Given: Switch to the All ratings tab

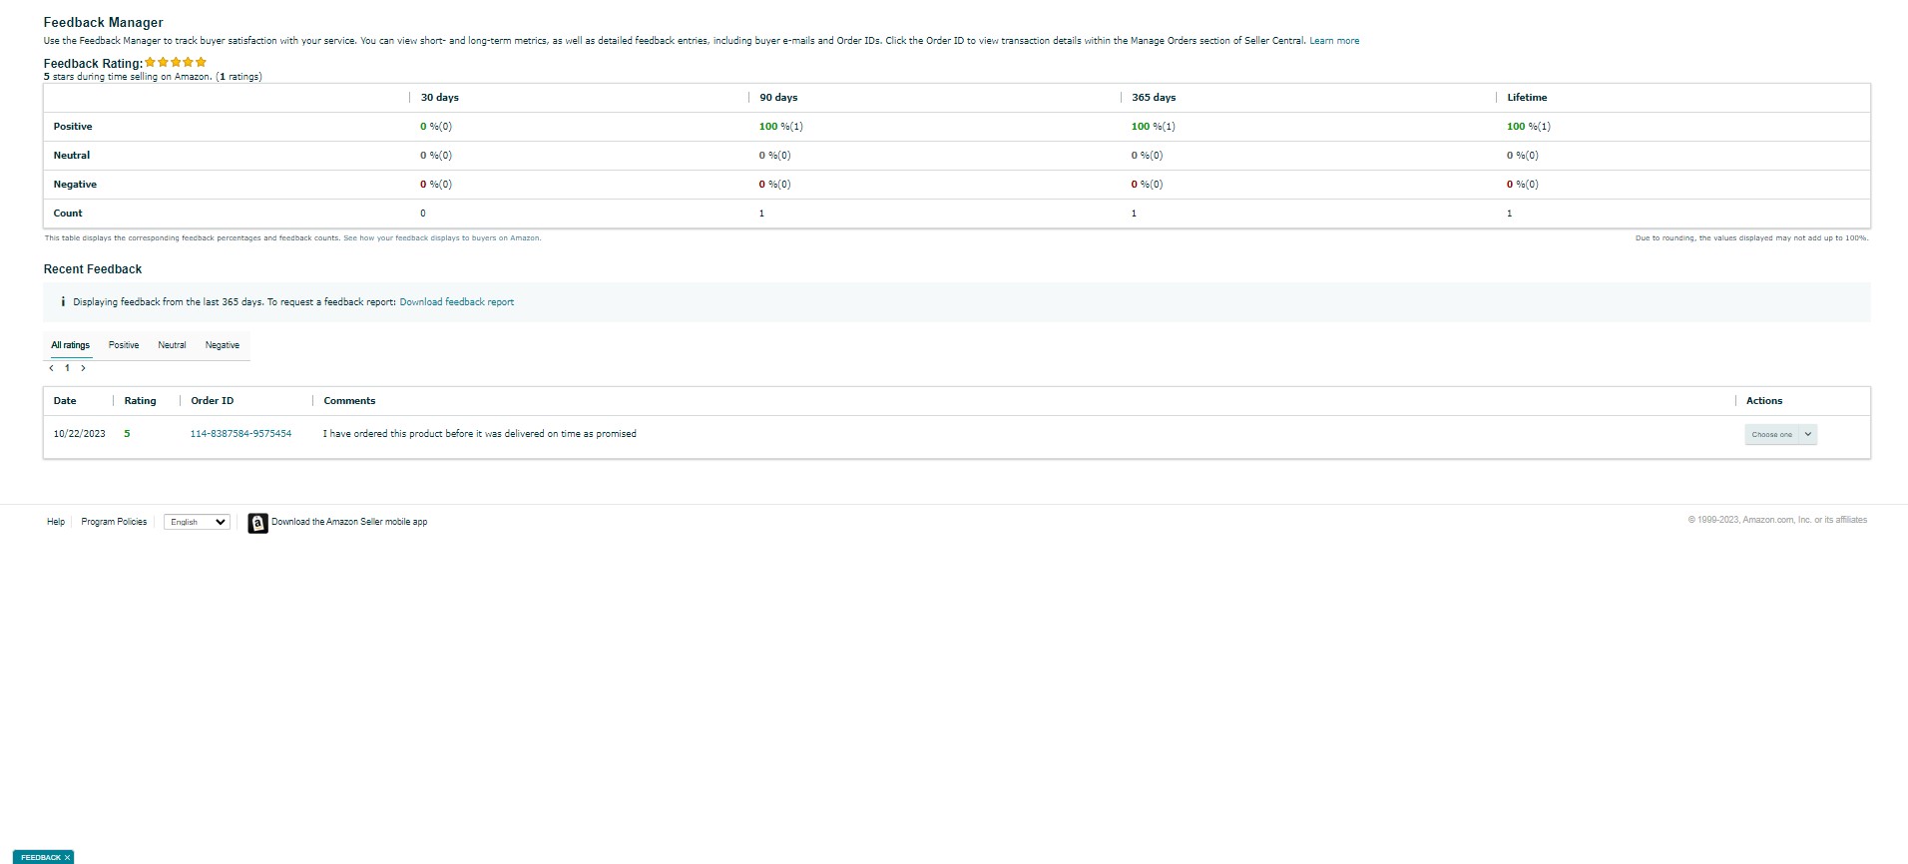Looking at the screenshot, I should (71, 345).
